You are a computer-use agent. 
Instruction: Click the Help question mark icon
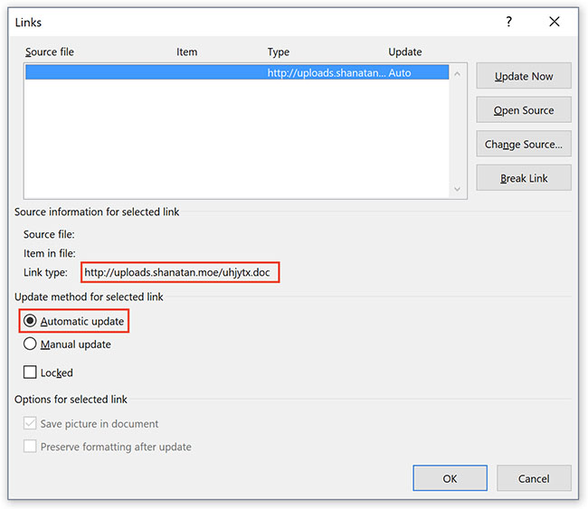[508, 22]
